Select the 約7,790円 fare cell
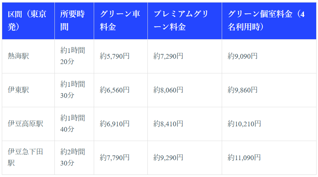Viewport: 318px width, 177px height. tap(115, 158)
